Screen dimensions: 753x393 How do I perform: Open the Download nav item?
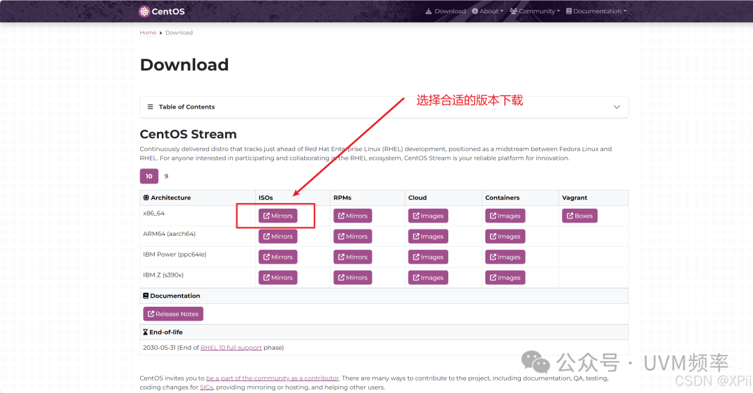pos(446,11)
